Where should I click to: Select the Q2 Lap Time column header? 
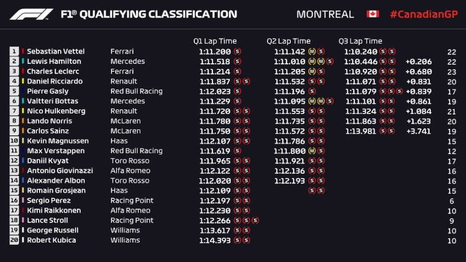pyautogui.click(x=288, y=41)
